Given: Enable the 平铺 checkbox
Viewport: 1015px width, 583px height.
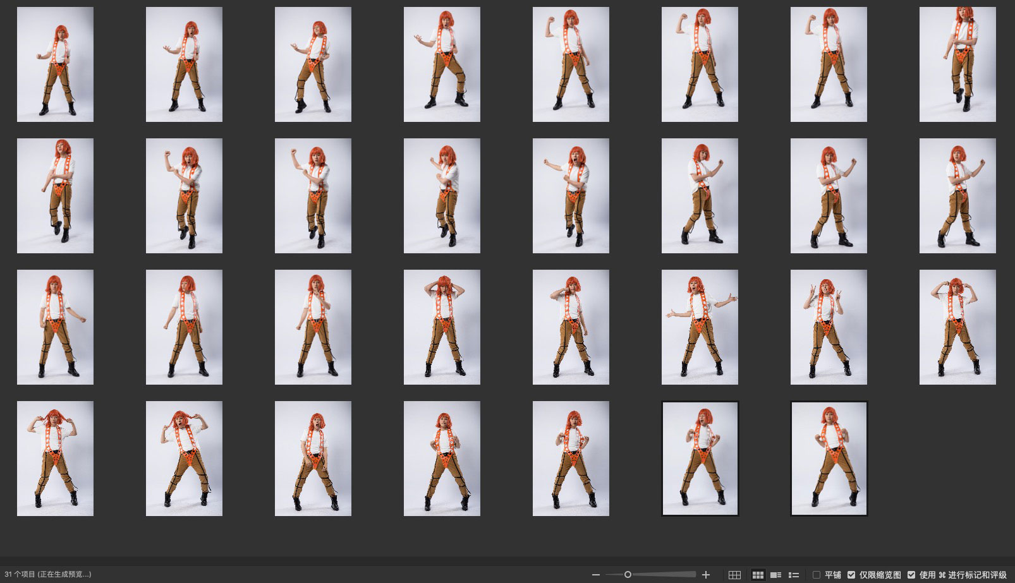Looking at the screenshot, I should (817, 575).
